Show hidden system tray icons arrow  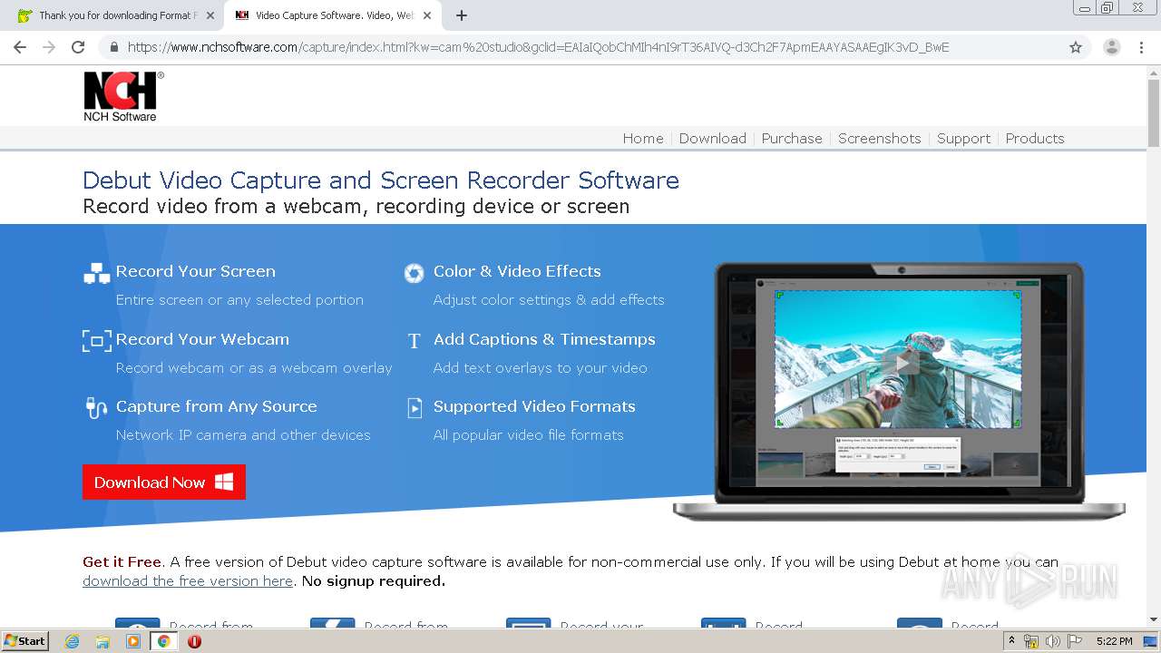1011,641
